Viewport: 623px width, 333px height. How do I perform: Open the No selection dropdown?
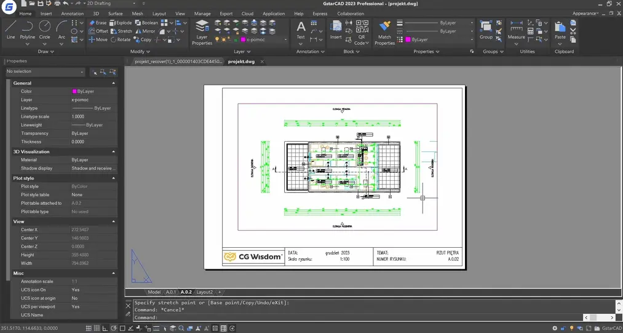(x=46, y=72)
